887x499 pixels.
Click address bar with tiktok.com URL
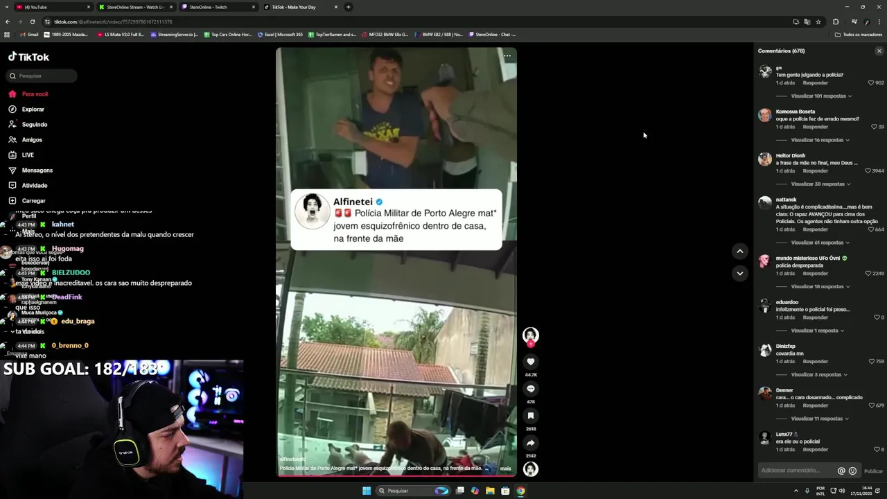pyautogui.click(x=416, y=21)
